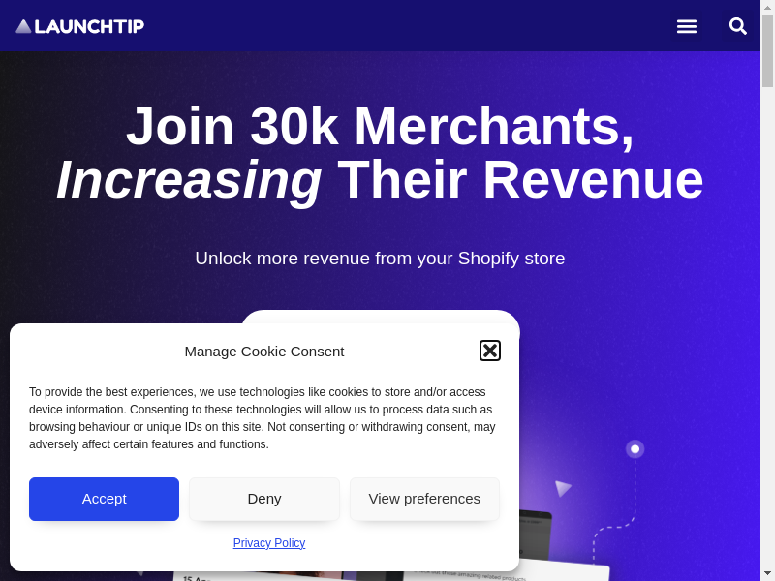The image size is (775, 581).
Task: Close the cookie consent dialog
Action: click(x=490, y=351)
